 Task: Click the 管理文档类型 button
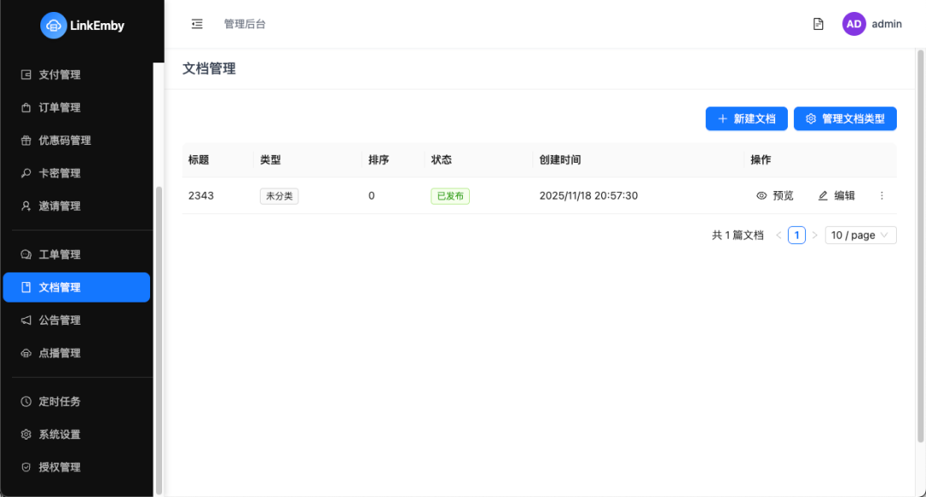point(845,118)
